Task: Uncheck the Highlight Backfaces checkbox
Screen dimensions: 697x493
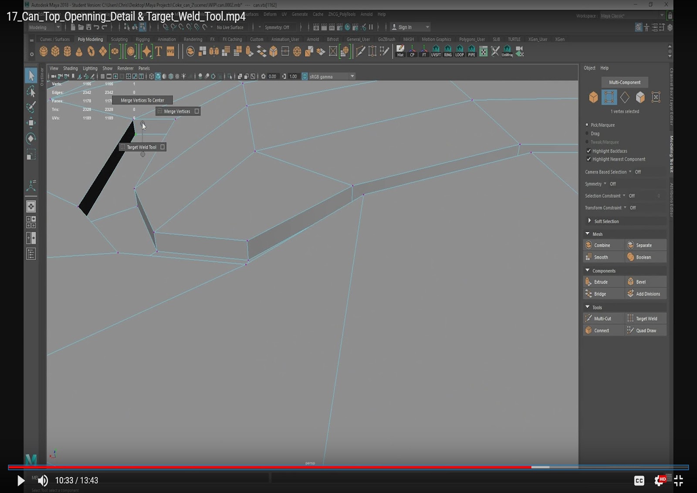Action: pos(589,151)
